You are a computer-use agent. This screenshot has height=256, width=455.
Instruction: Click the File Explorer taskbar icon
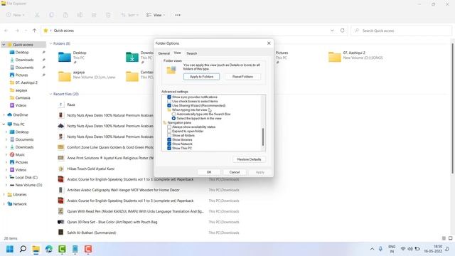pos(36,249)
